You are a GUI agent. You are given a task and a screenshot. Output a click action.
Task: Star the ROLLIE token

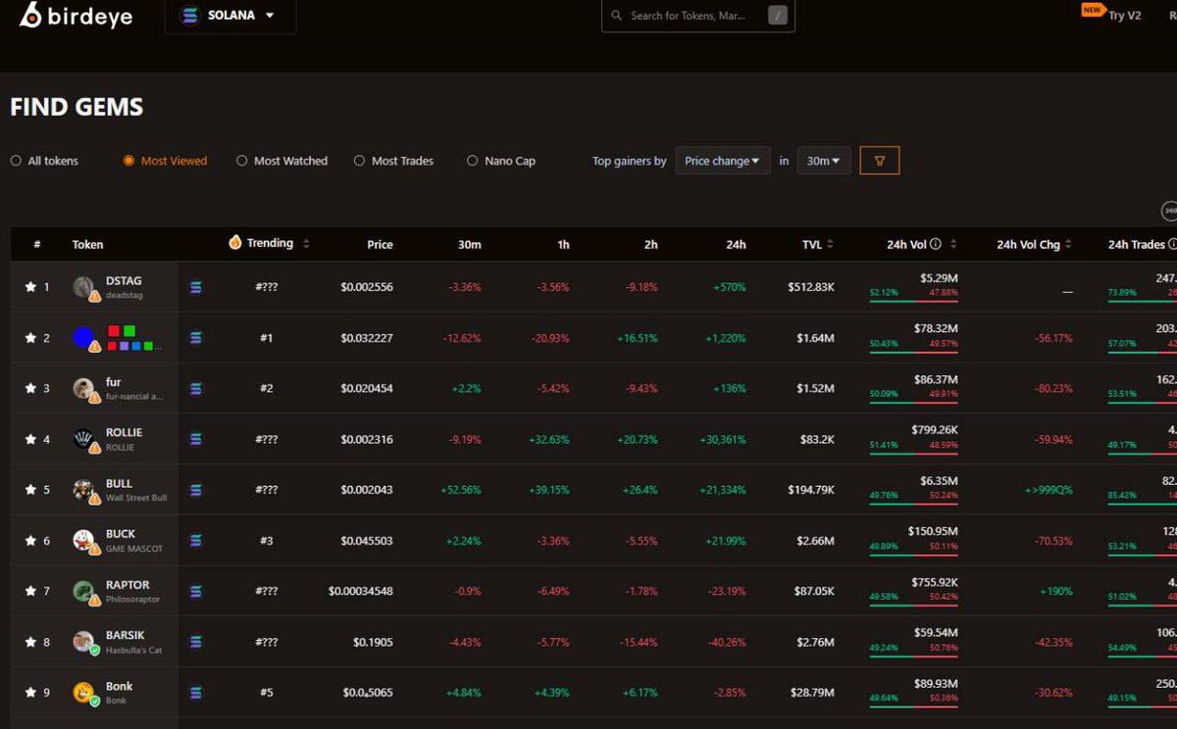tap(30, 439)
